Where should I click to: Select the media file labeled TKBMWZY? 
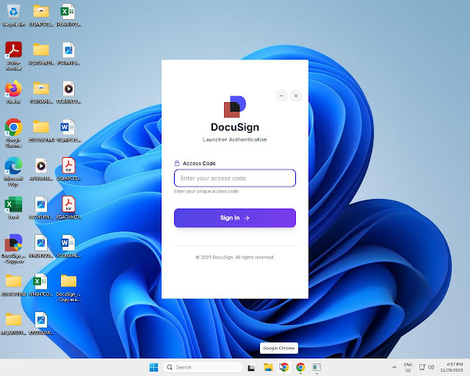(x=68, y=92)
